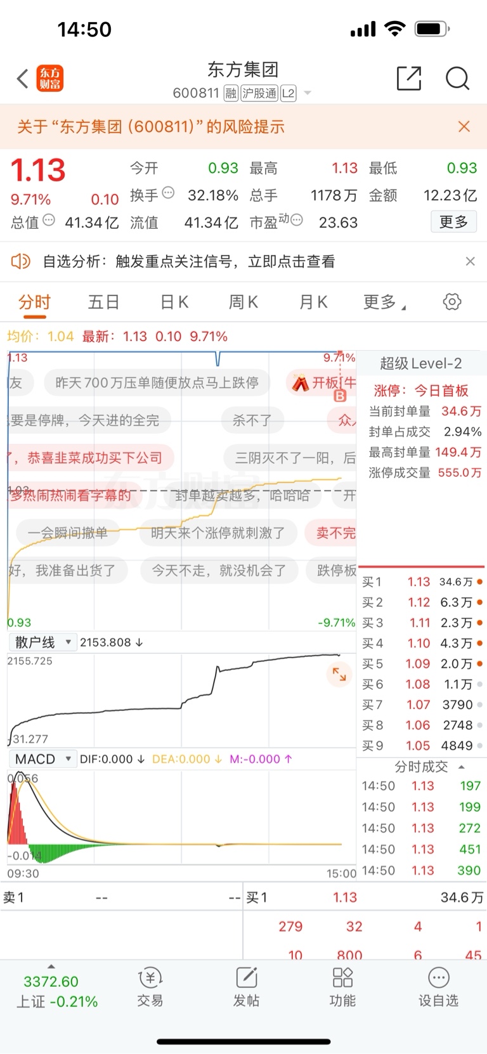Tap the 融 badge under stock name
Screen dimensions: 487x1054
pyautogui.click(x=231, y=94)
